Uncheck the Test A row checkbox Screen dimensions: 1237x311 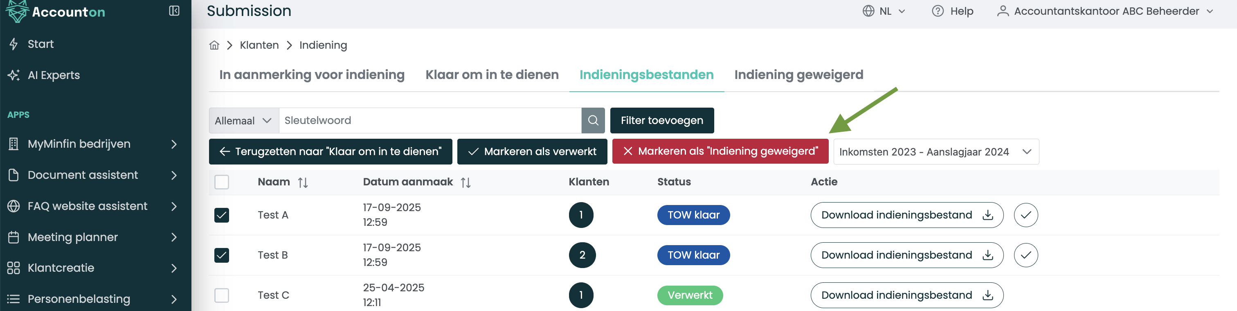coord(221,215)
